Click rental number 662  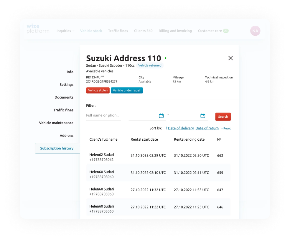coord(220,155)
